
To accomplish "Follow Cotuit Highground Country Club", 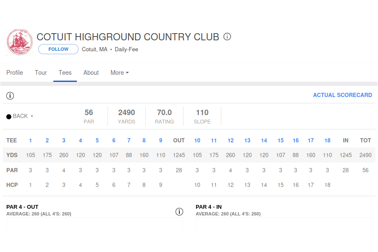I will tap(58, 49).
